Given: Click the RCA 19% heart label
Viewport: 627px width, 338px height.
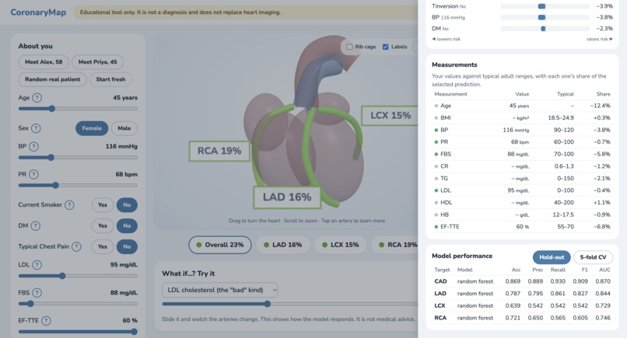Looking at the screenshot, I should 219,151.
